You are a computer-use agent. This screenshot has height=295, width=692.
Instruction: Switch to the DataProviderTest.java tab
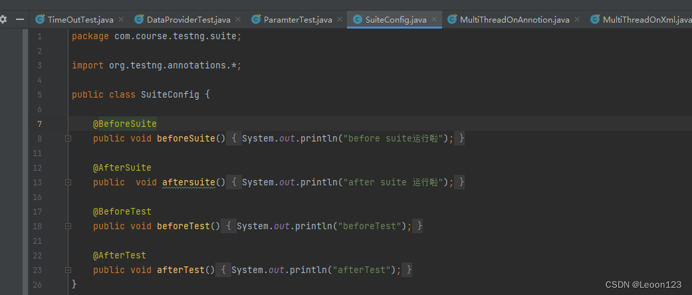188,20
